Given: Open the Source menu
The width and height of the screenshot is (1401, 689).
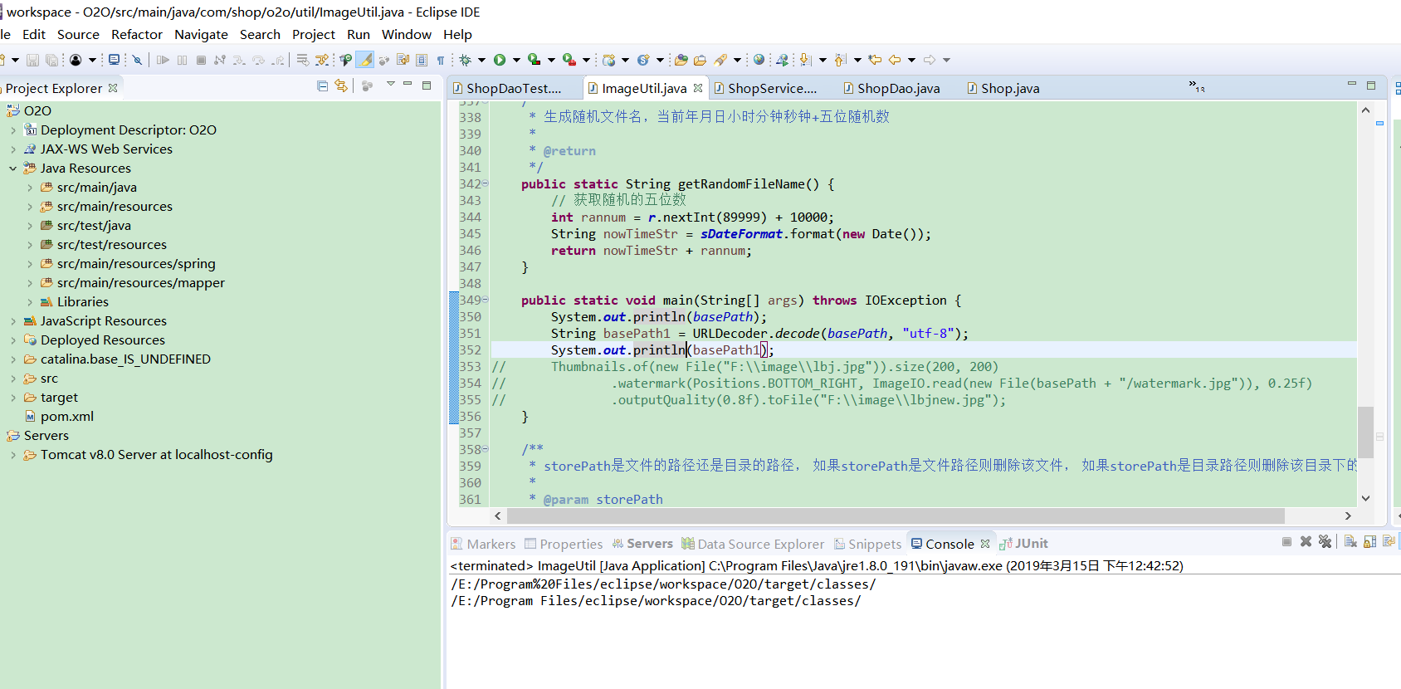Looking at the screenshot, I should click(x=78, y=35).
